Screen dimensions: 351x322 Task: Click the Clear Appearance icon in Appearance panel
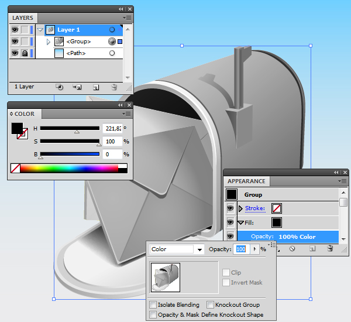point(292,249)
